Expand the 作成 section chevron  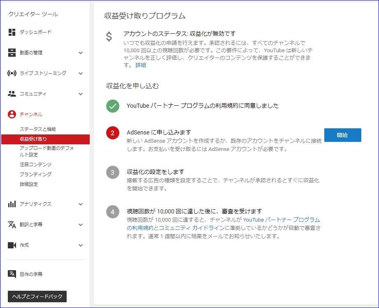pyautogui.click(x=81, y=245)
